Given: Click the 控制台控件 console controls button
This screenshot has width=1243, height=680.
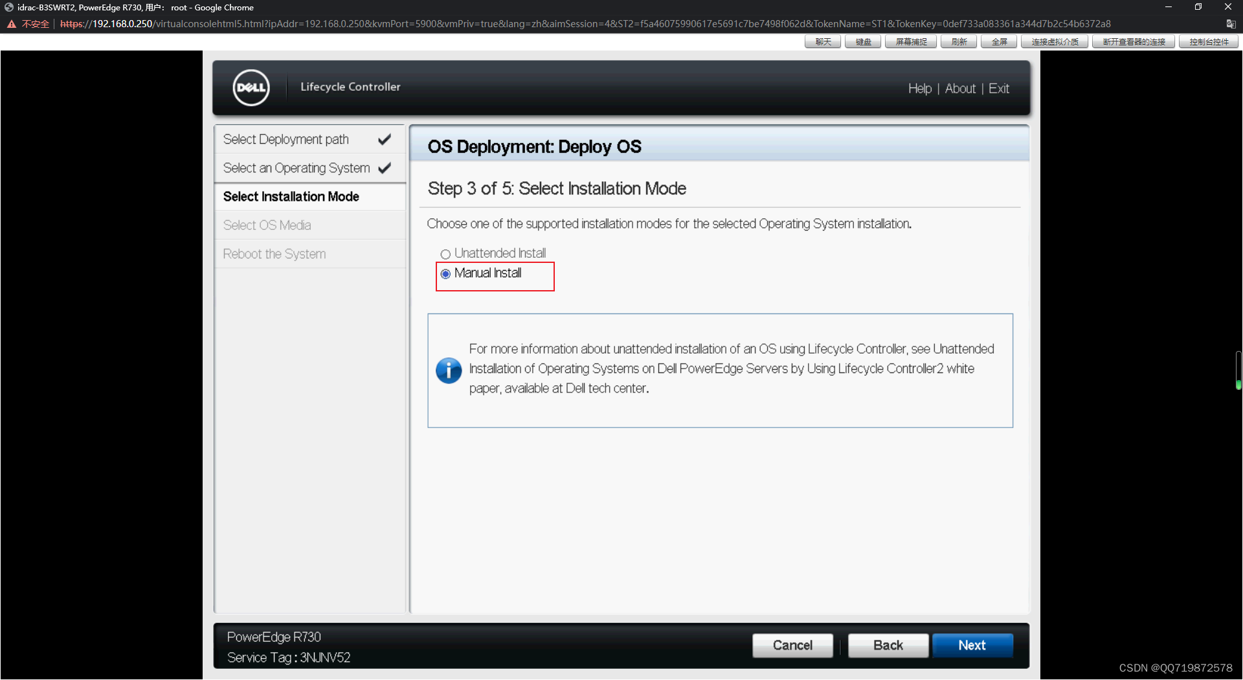Looking at the screenshot, I should (x=1209, y=41).
